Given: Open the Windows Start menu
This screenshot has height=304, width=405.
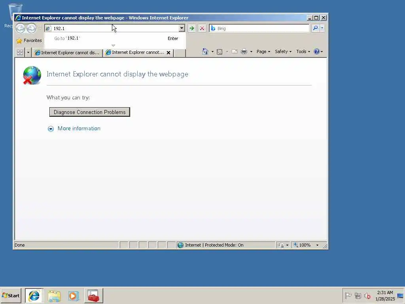Looking at the screenshot, I should [x=11, y=295].
